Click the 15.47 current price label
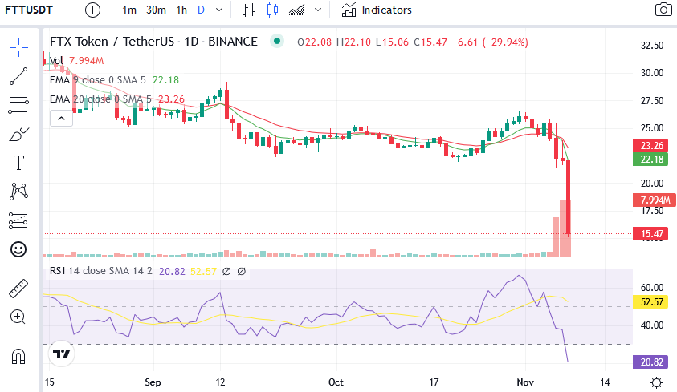The width and height of the screenshot is (677, 392). coord(650,234)
